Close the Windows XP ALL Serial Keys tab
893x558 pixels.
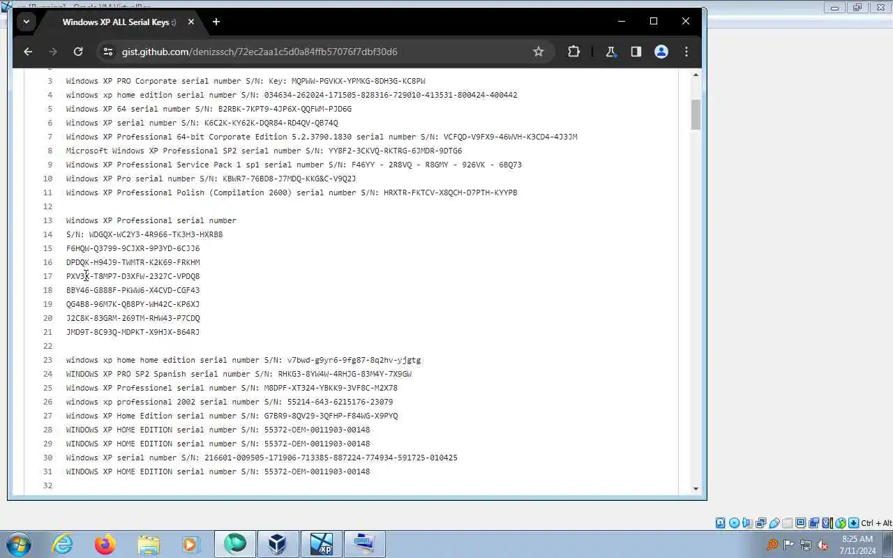[x=191, y=22]
